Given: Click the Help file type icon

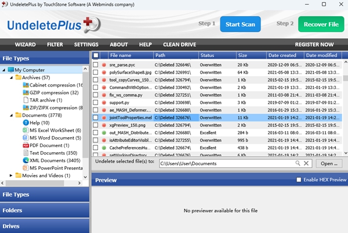Looking at the screenshot, I should [x=24, y=122].
